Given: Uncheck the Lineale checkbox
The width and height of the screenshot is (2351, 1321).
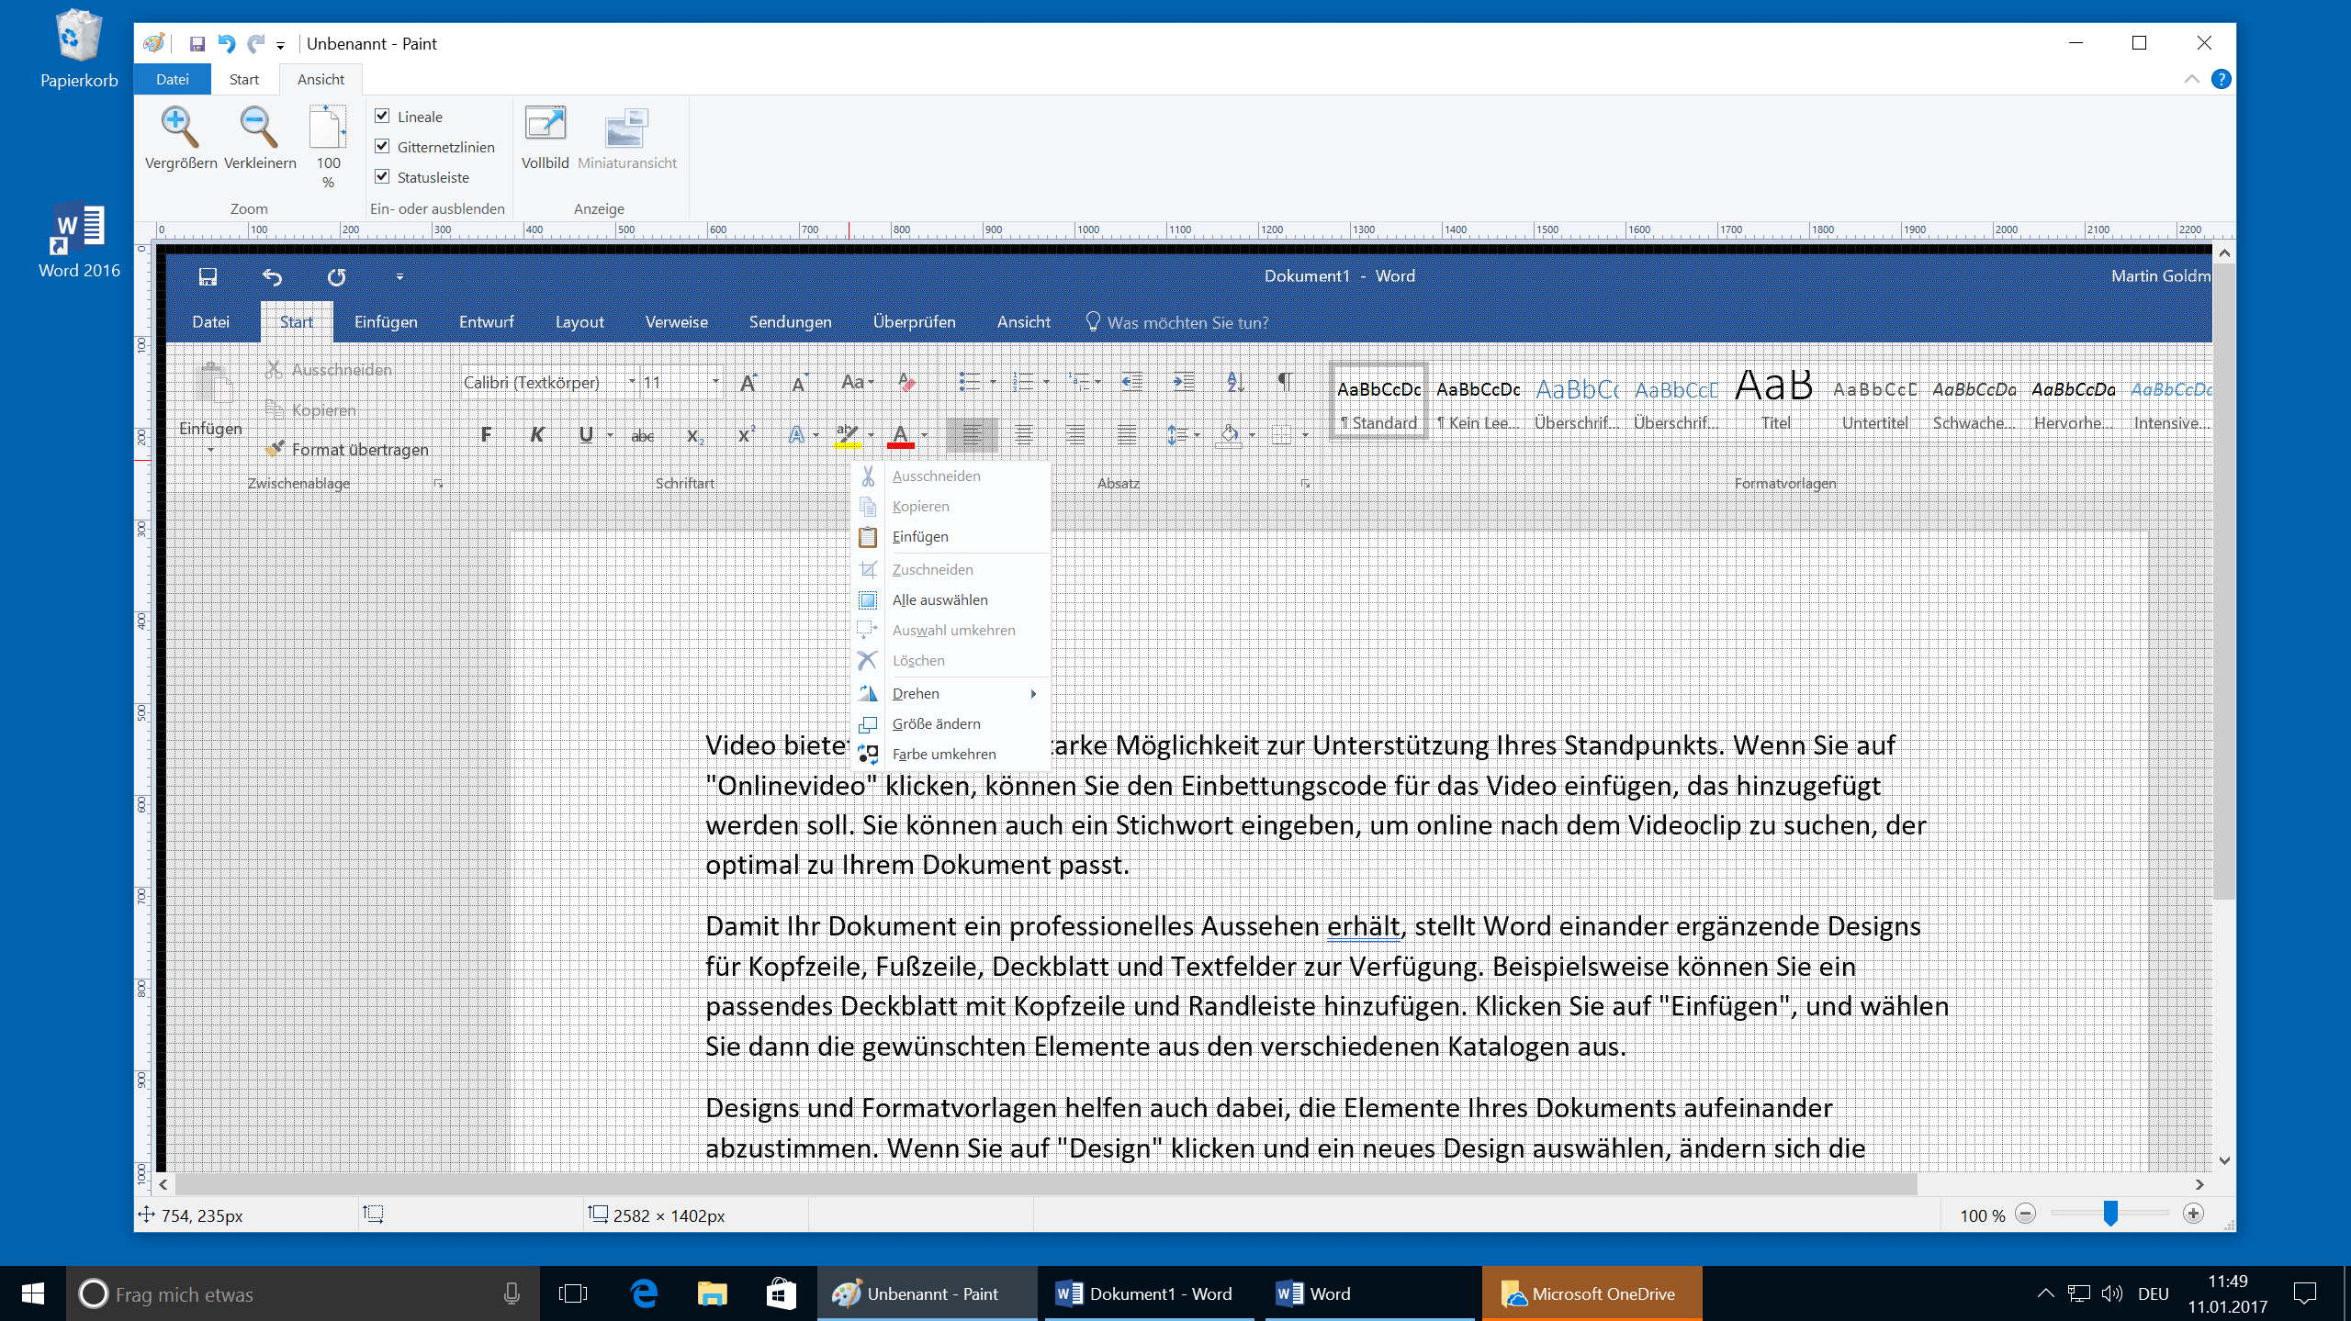Looking at the screenshot, I should 383,116.
